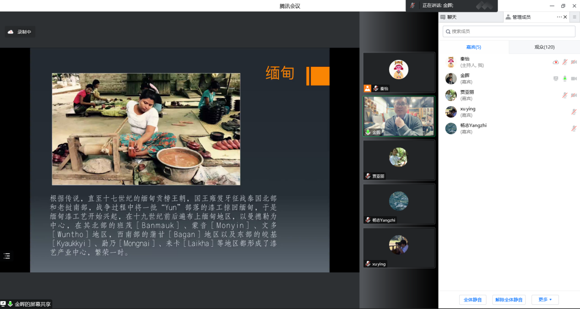Unmute 贾亚丽's microphone in member list
This screenshot has width=580, height=309.
tap(565, 95)
